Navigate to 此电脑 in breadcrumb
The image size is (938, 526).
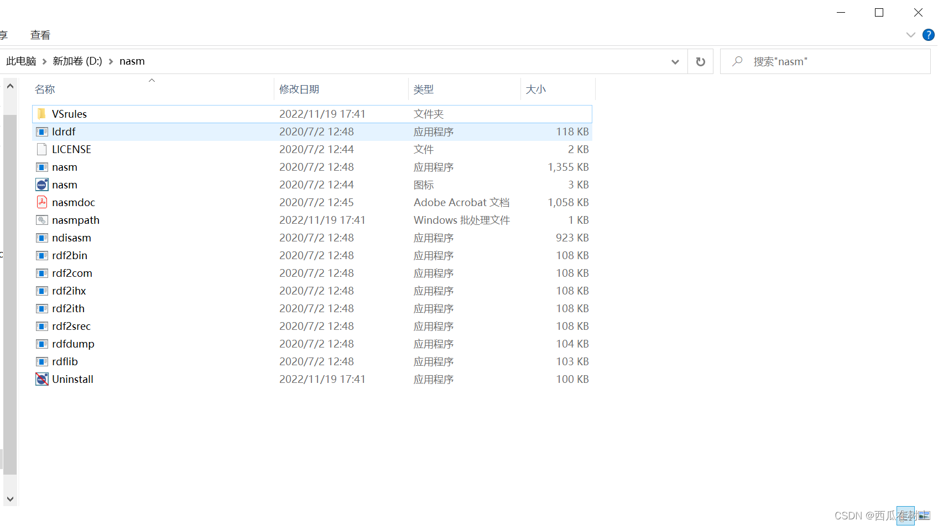click(x=21, y=61)
